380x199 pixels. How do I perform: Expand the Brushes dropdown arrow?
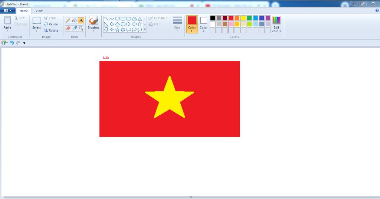[x=93, y=31]
